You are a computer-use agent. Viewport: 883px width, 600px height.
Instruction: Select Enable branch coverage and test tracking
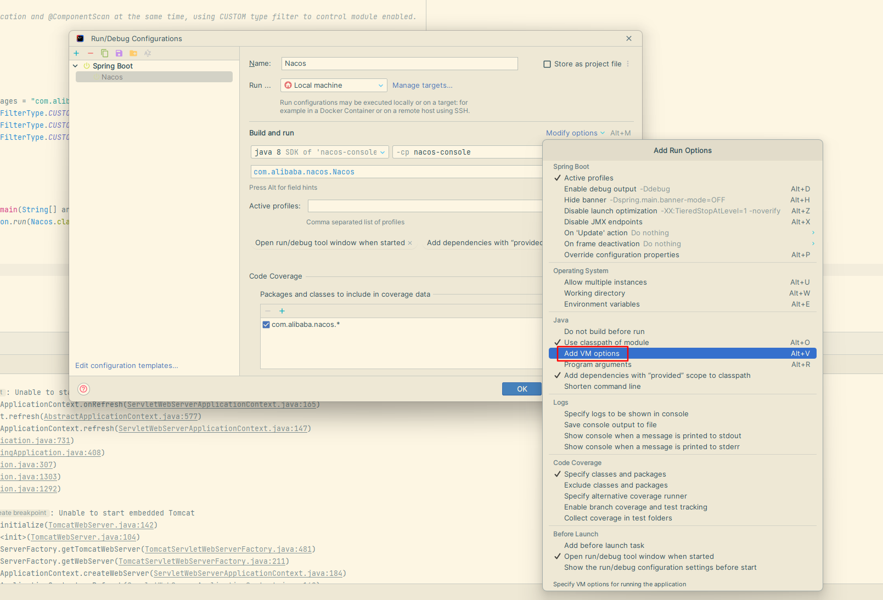(683, 507)
